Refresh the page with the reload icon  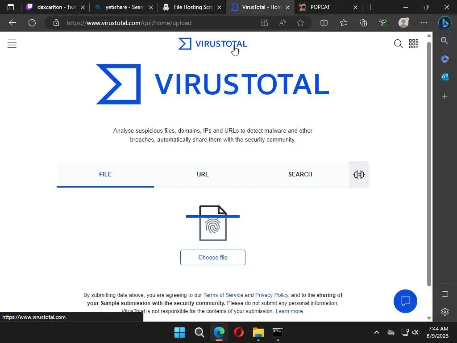(x=32, y=23)
